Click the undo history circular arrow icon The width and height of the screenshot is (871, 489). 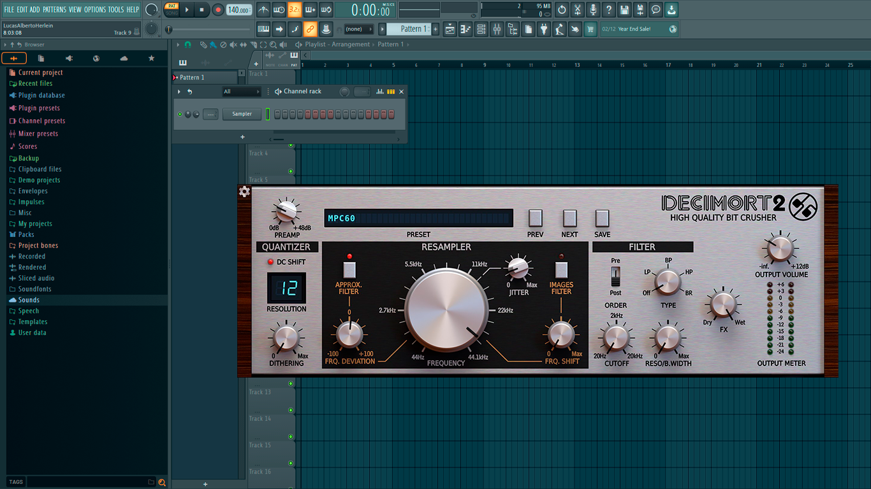[x=562, y=10]
